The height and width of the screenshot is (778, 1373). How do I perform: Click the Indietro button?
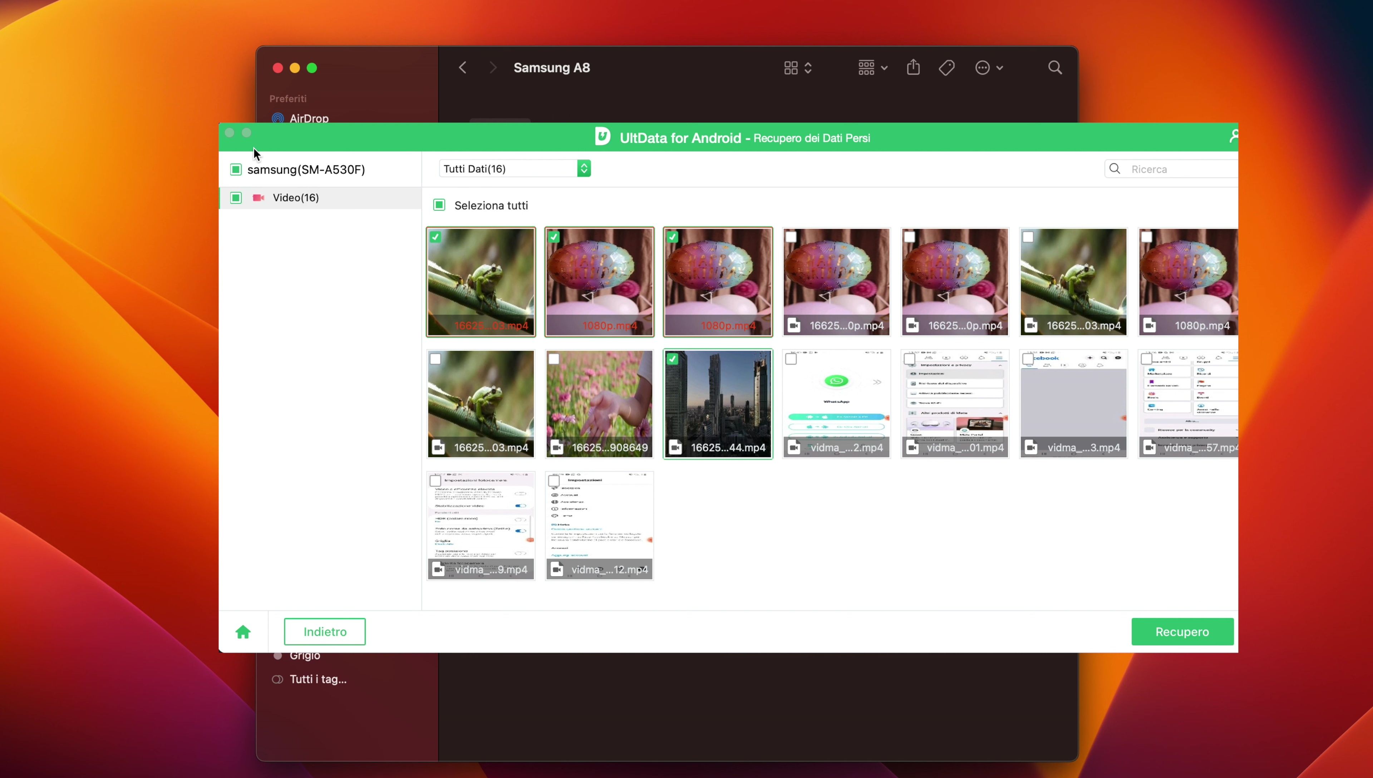coord(325,632)
